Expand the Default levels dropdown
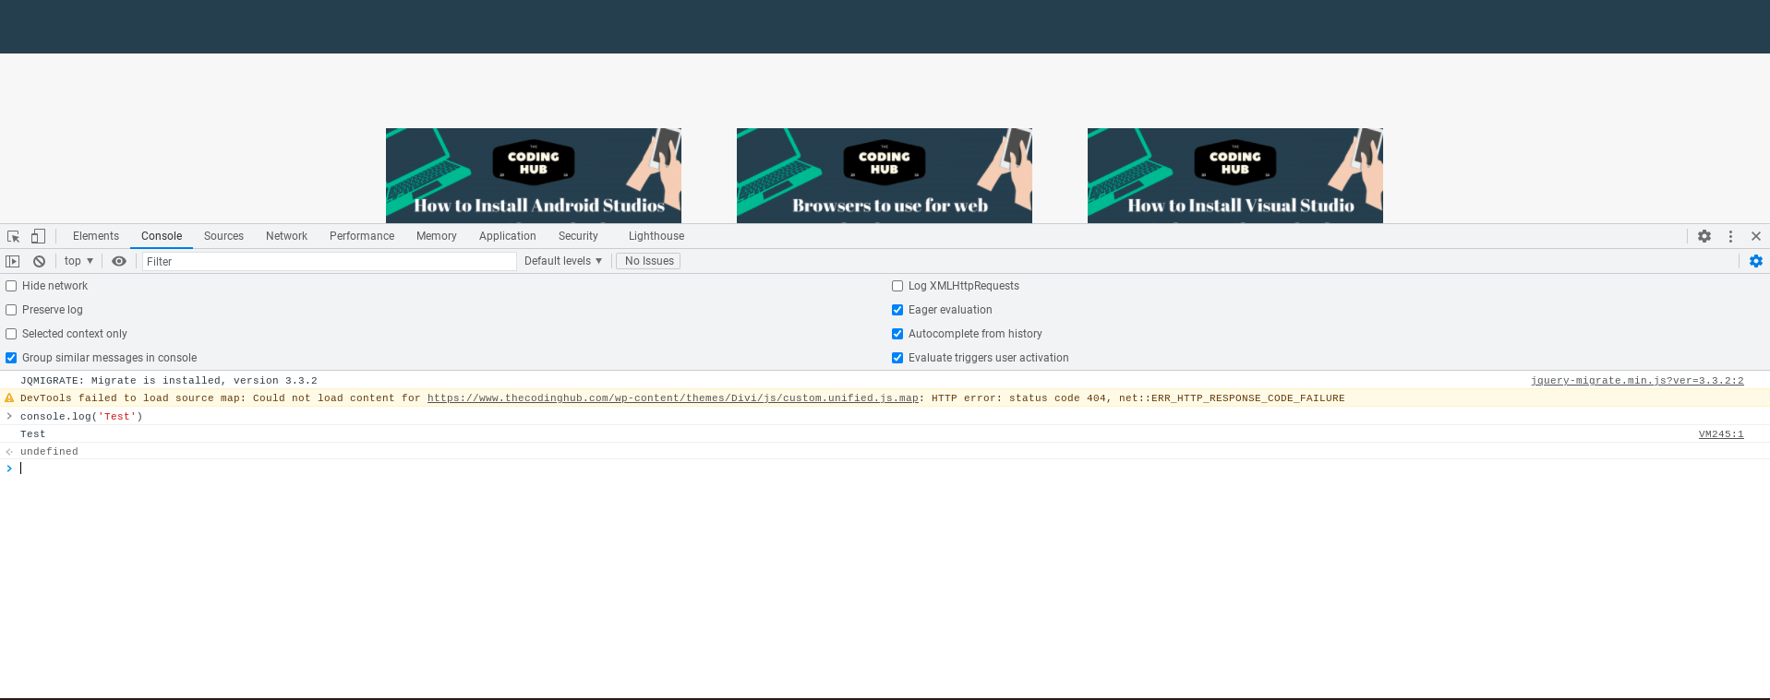 (x=562, y=261)
